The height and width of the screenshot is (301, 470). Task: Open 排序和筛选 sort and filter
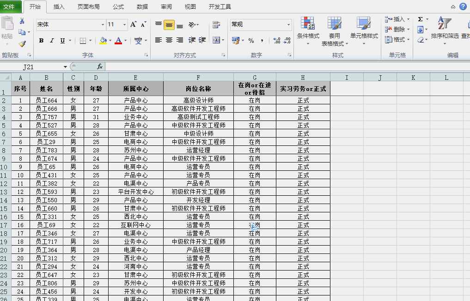pyautogui.click(x=445, y=30)
